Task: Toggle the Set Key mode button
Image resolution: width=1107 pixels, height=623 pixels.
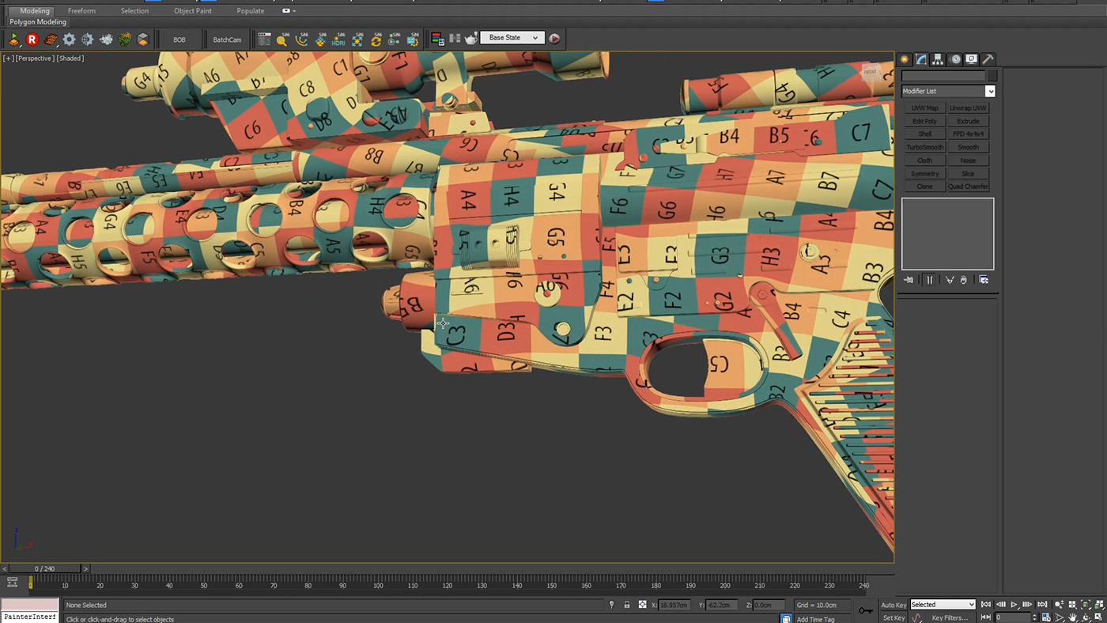Action: pyautogui.click(x=893, y=617)
